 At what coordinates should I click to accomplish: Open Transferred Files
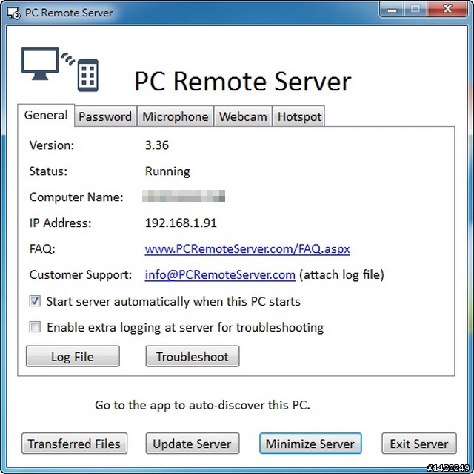pos(74,444)
